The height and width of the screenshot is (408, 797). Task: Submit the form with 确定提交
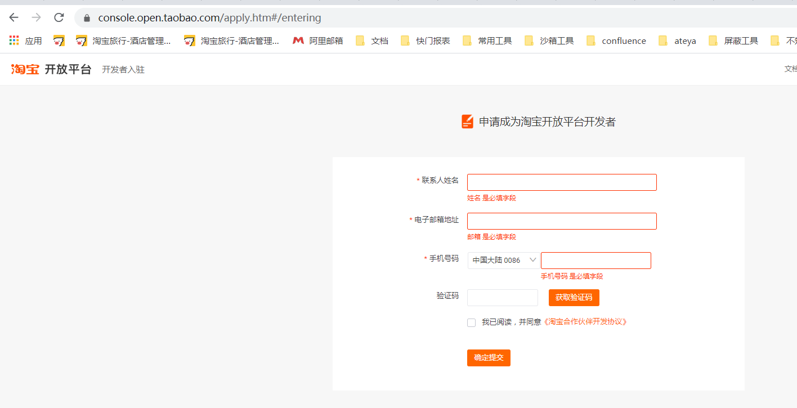pyautogui.click(x=489, y=358)
